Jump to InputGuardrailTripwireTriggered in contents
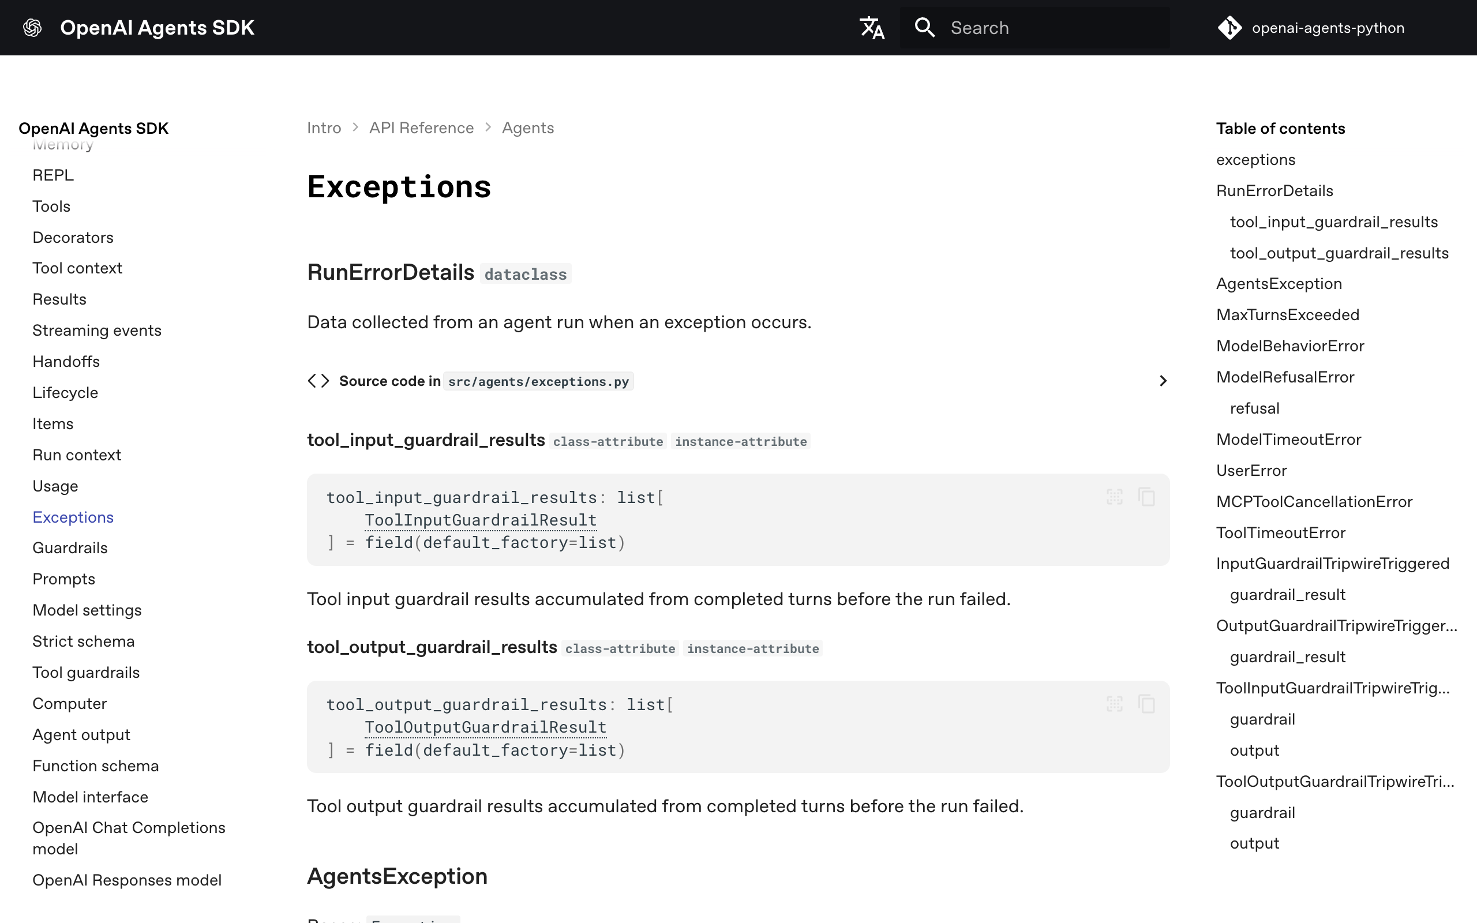The width and height of the screenshot is (1477, 923). (x=1332, y=563)
